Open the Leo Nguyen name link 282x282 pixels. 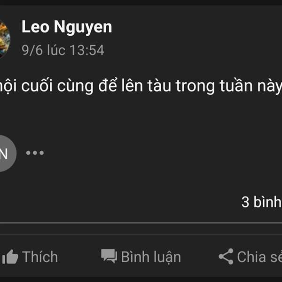coord(67,27)
